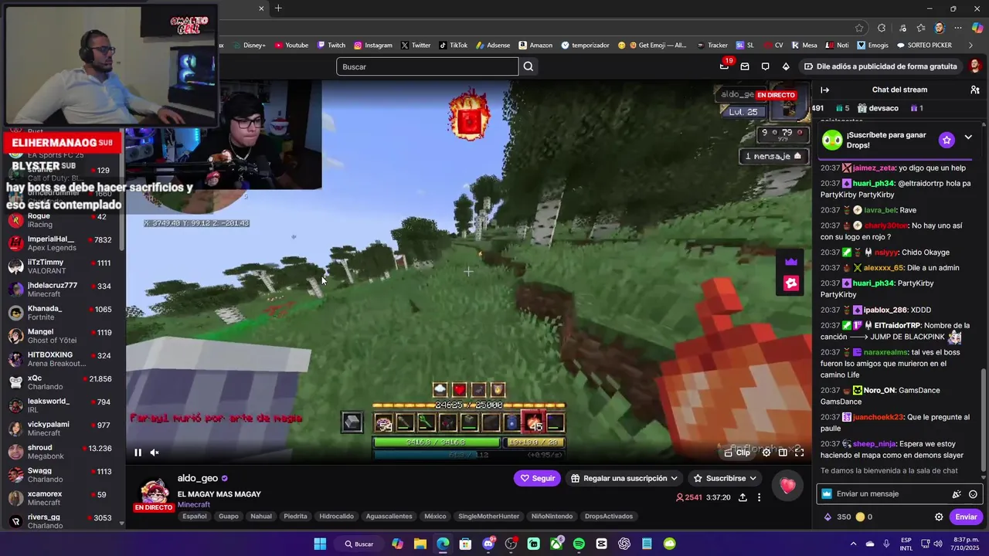The height and width of the screenshot is (556, 989).
Task: Open the Xbox app in taskbar
Action: pyautogui.click(x=556, y=544)
